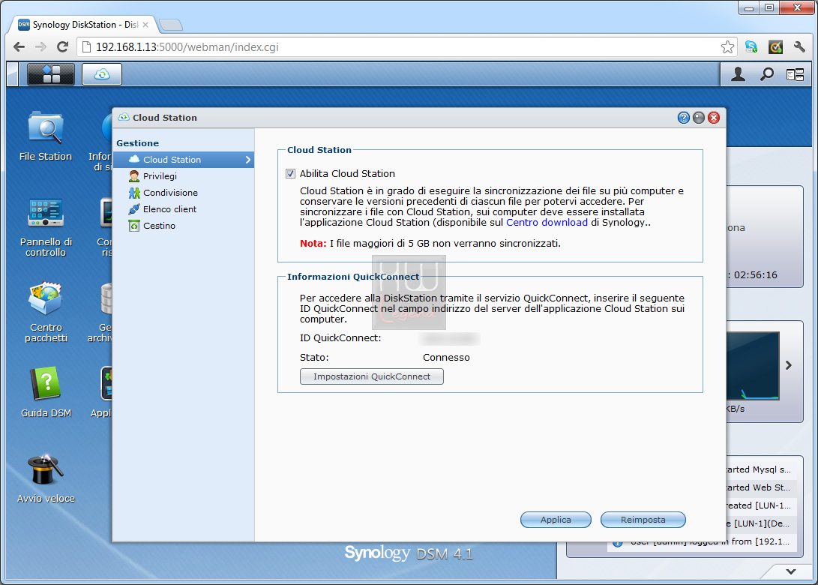Viewport: 818px width, 585px height.
Task: Select Cloud Station in Gestione sidebar
Action: (184, 160)
